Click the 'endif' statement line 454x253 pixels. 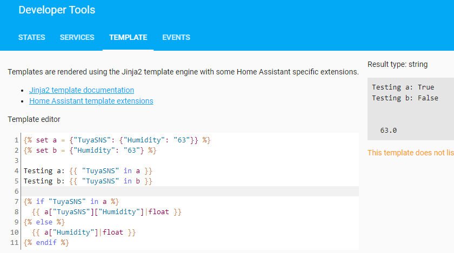tap(46, 242)
